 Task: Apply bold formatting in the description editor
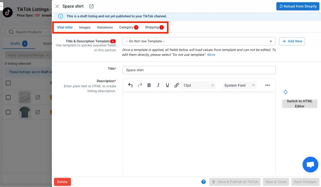point(149,85)
